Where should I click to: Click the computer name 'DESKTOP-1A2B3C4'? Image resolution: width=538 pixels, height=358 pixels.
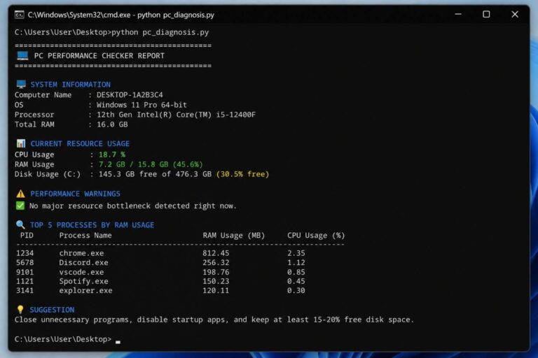(130, 95)
